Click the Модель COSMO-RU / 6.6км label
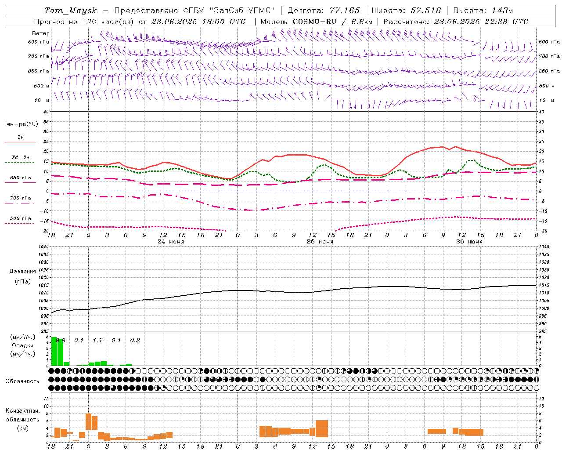This screenshot has width=562, height=450. [317, 22]
